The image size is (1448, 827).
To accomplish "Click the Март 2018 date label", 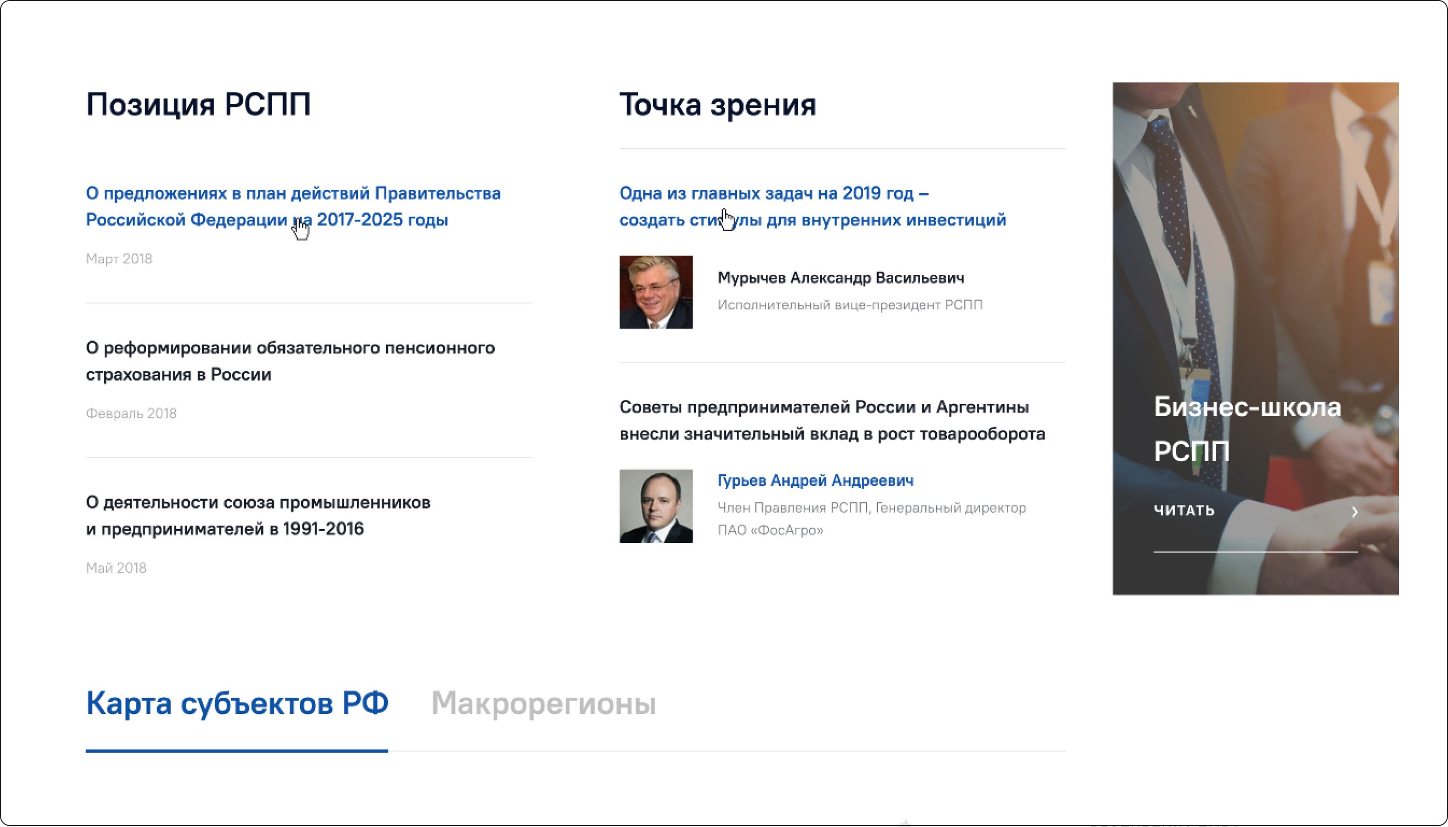I will click(119, 259).
